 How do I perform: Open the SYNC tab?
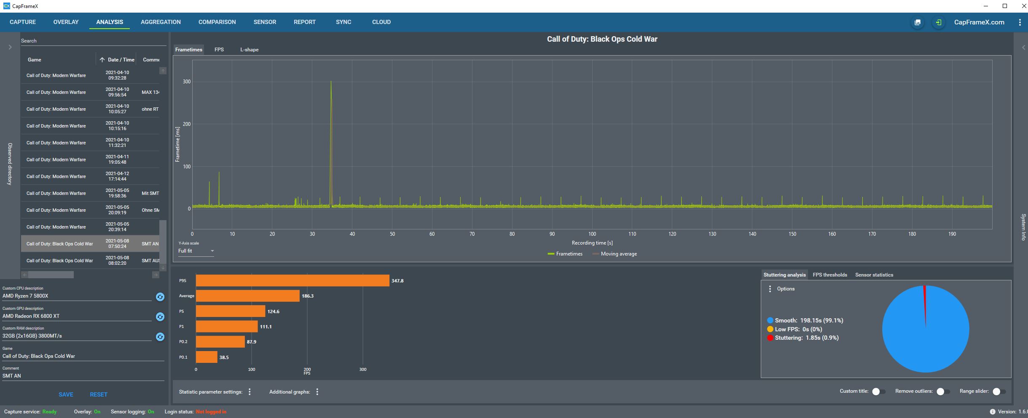(x=344, y=22)
